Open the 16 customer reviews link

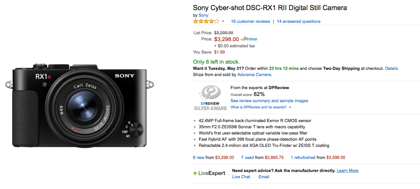(x=250, y=22)
